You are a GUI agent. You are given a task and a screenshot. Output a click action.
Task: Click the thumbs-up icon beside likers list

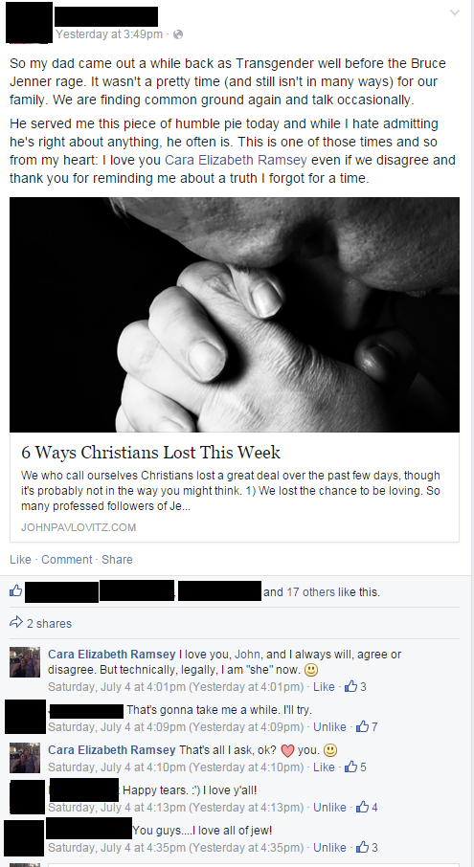(x=16, y=591)
